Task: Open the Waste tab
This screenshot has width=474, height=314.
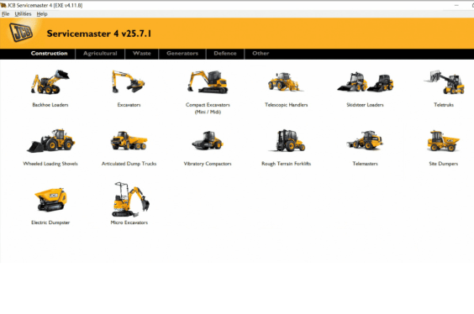Action: tap(142, 54)
